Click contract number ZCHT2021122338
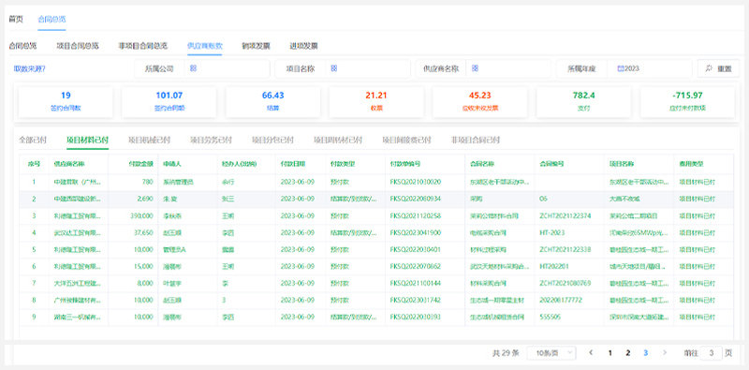The height and width of the screenshot is (370, 749). coord(565,249)
